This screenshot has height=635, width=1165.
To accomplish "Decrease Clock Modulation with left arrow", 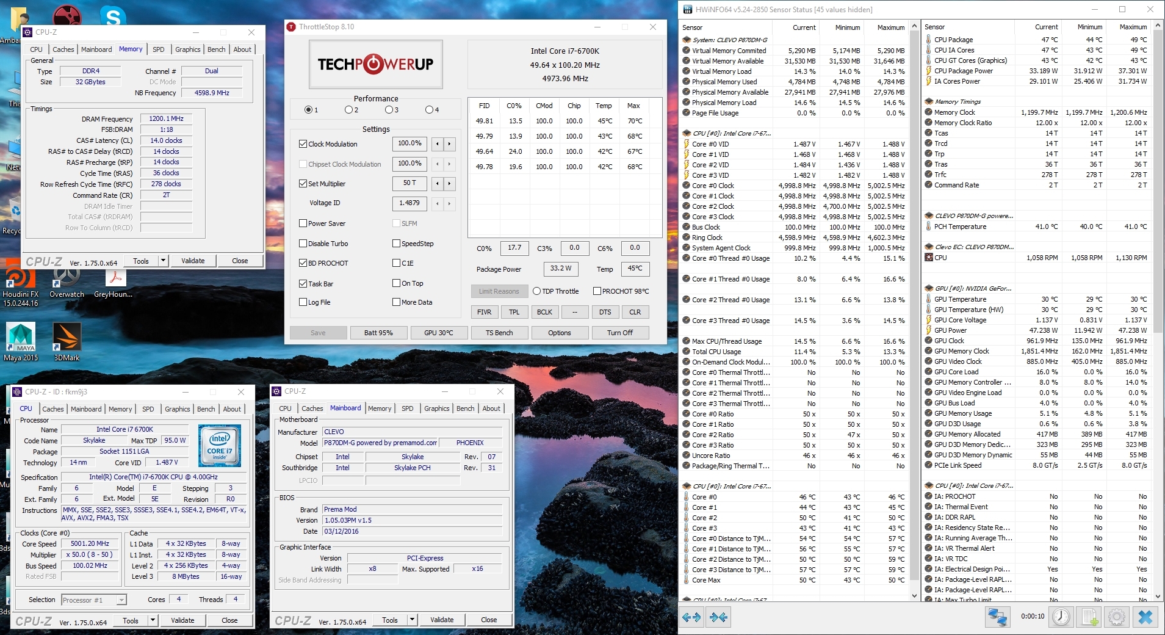I will click(x=438, y=144).
